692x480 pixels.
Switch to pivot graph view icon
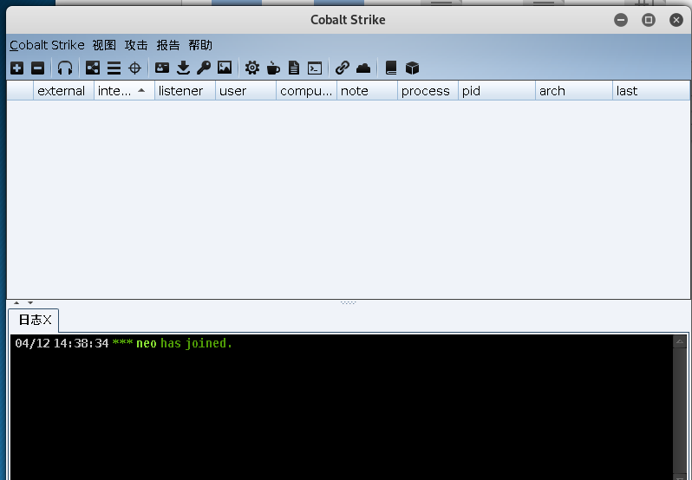point(93,68)
